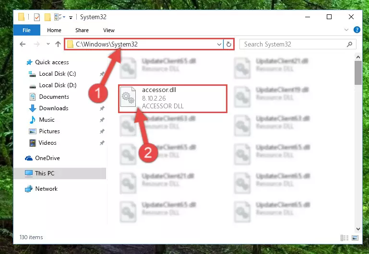Go forward with the right arrow
This screenshot has height=254, width=369.
[37, 44]
